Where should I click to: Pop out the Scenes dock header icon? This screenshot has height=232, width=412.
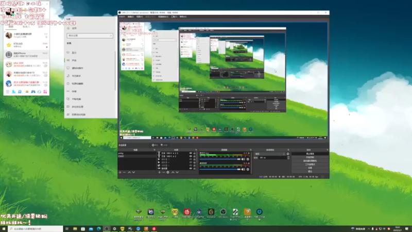(154, 150)
